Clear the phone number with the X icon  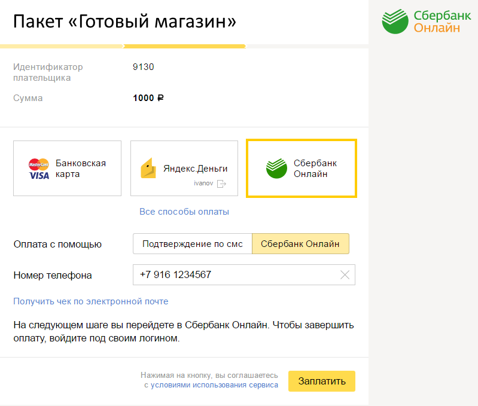tap(345, 275)
